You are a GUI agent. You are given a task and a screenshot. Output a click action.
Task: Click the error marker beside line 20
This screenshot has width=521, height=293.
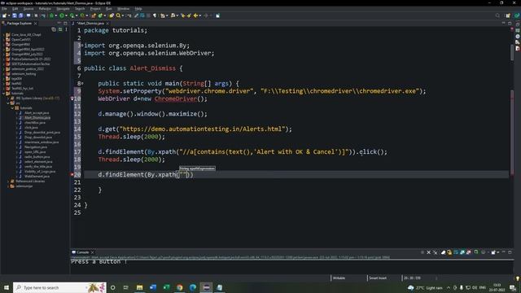click(x=72, y=174)
